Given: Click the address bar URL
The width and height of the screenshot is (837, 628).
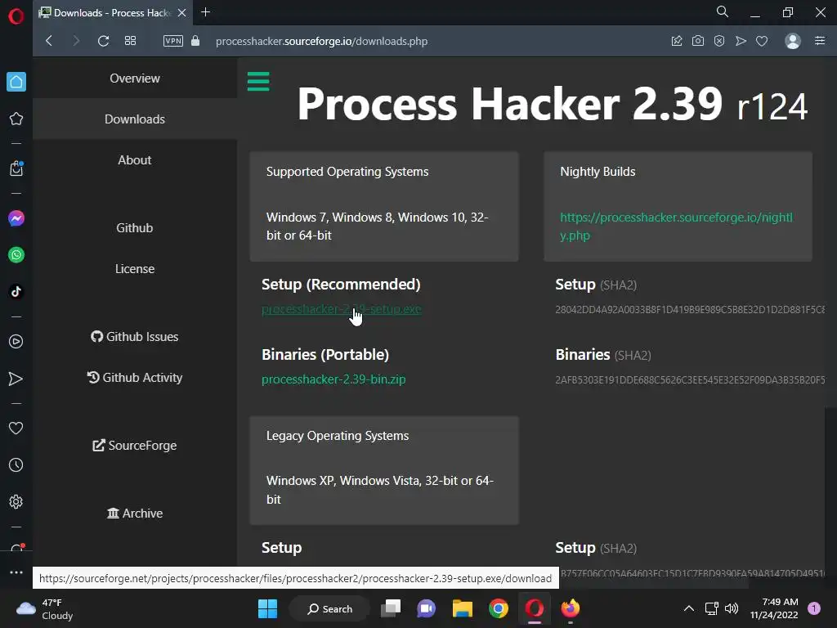Looking at the screenshot, I should tap(321, 41).
